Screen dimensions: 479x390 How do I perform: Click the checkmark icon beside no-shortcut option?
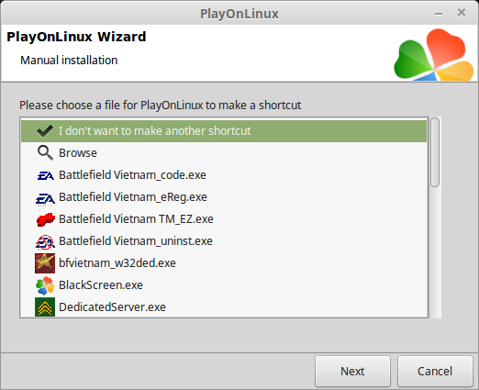click(45, 131)
